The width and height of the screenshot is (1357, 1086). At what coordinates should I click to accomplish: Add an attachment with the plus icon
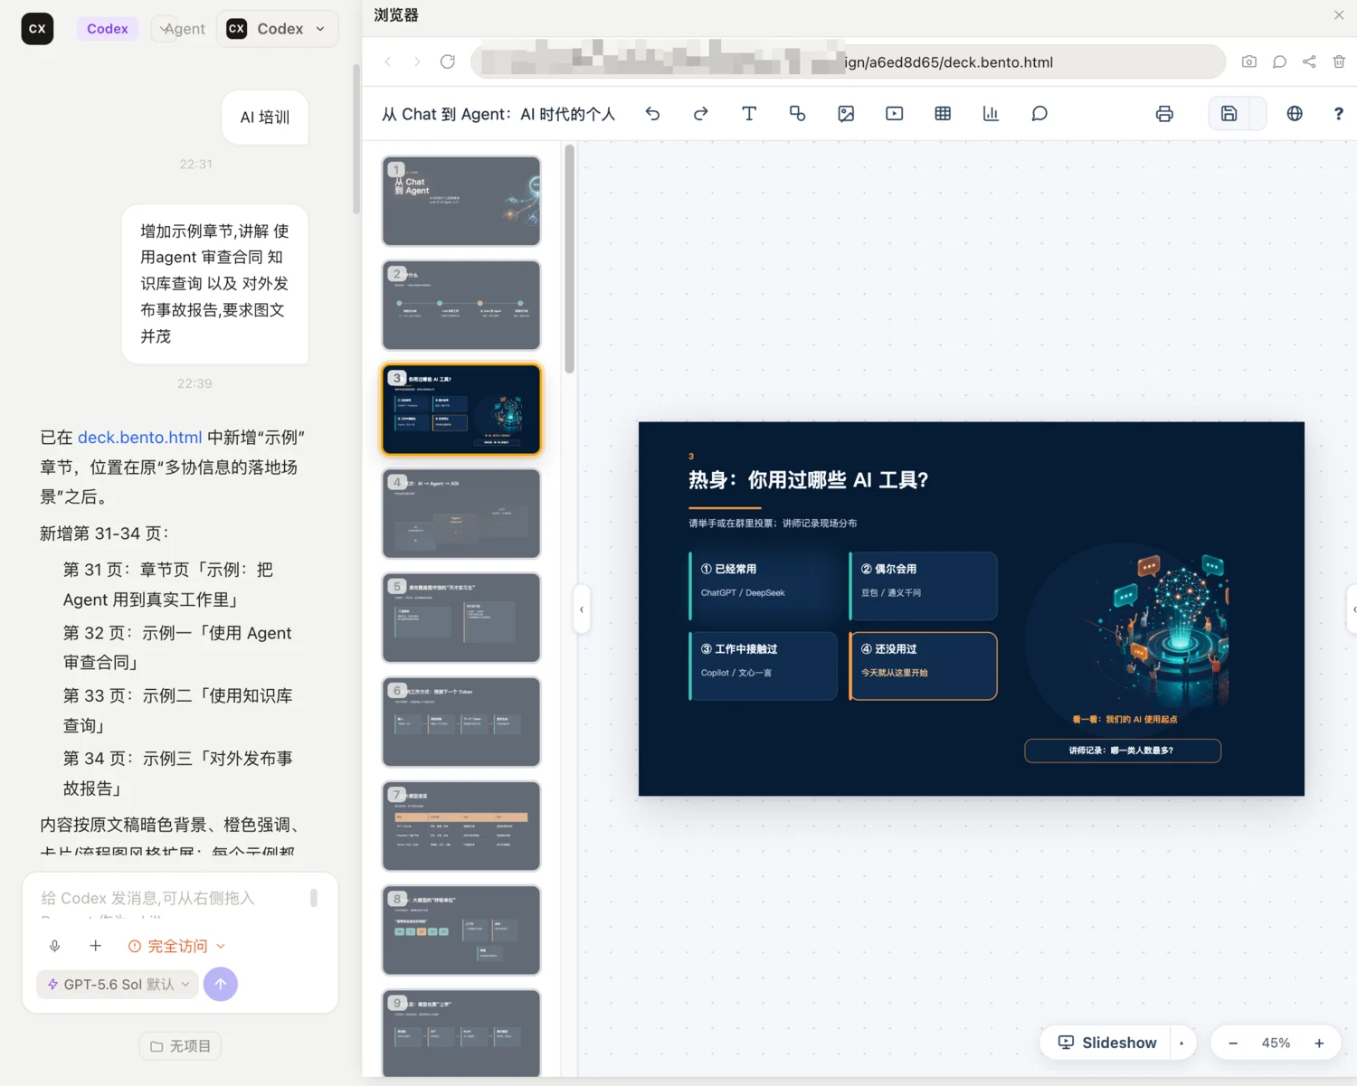coord(95,946)
